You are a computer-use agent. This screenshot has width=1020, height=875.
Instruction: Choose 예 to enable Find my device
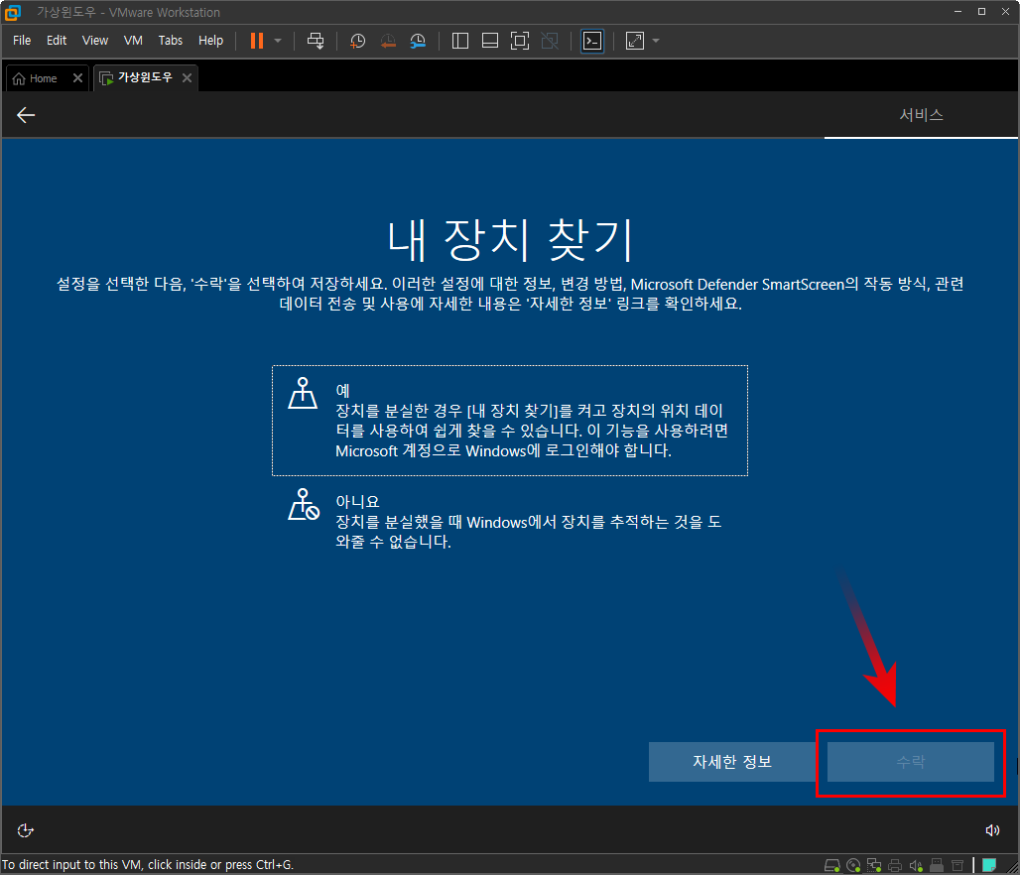(x=510, y=421)
